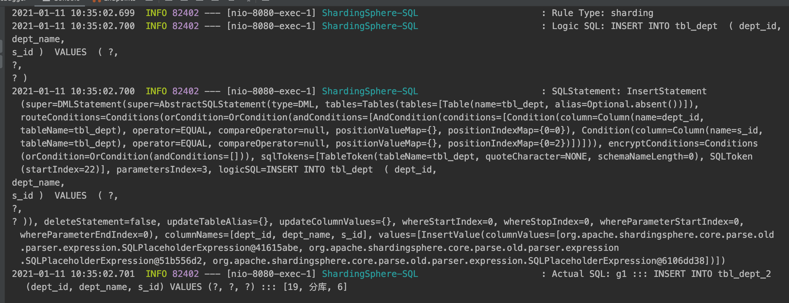Click 'SQLPlaceholderExpression@51b556d2' reference
The height and width of the screenshot is (303, 789).
coord(114,261)
